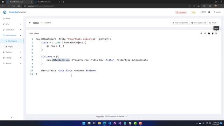Screen dimensions: 224x126
Task: Click the APIs pencil icon
Action: pyautogui.click(x=3, y=24)
